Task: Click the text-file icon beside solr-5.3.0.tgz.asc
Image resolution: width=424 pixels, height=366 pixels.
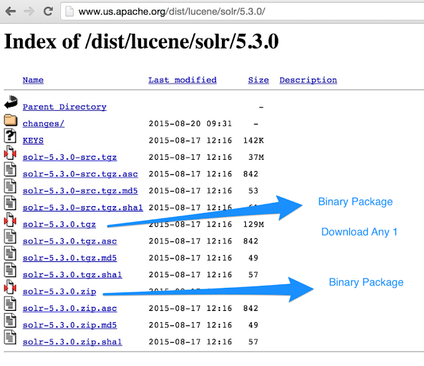Action: click(11, 236)
